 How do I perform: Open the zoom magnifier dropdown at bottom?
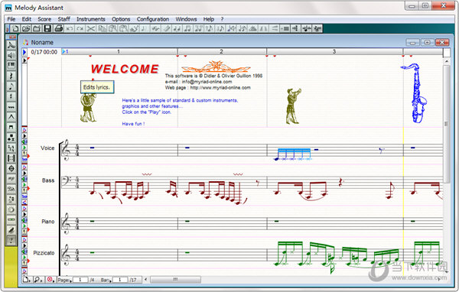coord(37,280)
